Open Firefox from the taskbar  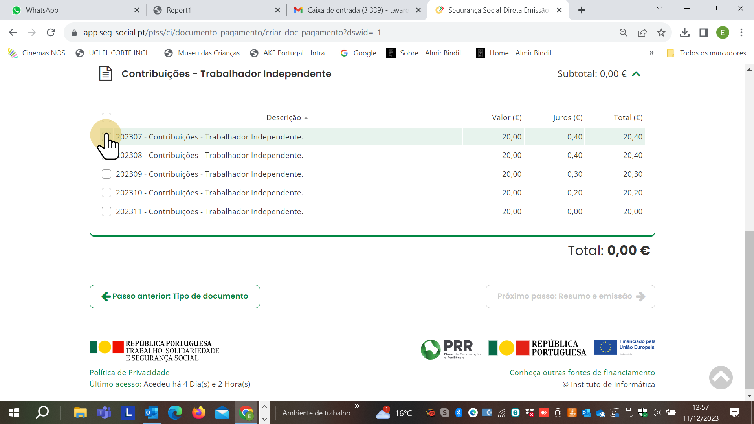(198, 413)
